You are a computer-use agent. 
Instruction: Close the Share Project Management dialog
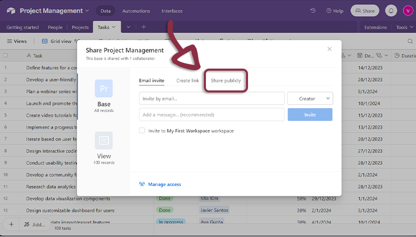[329, 49]
